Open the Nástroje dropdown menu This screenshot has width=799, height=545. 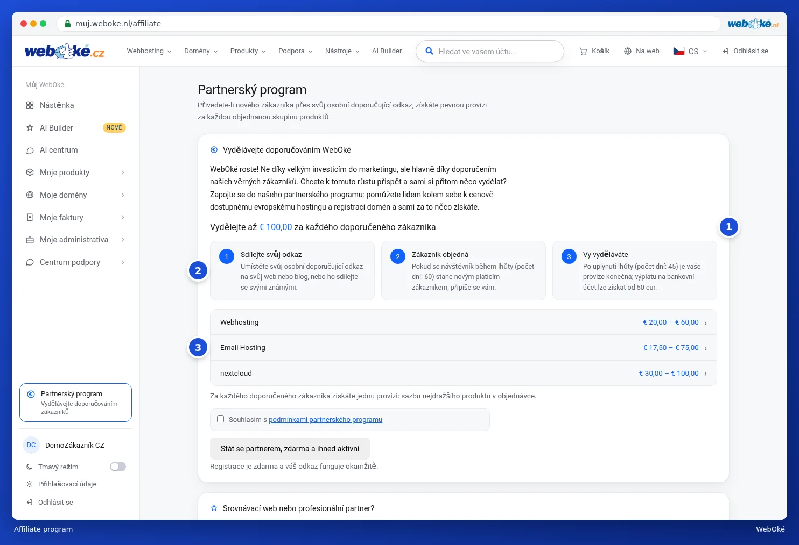click(x=342, y=51)
